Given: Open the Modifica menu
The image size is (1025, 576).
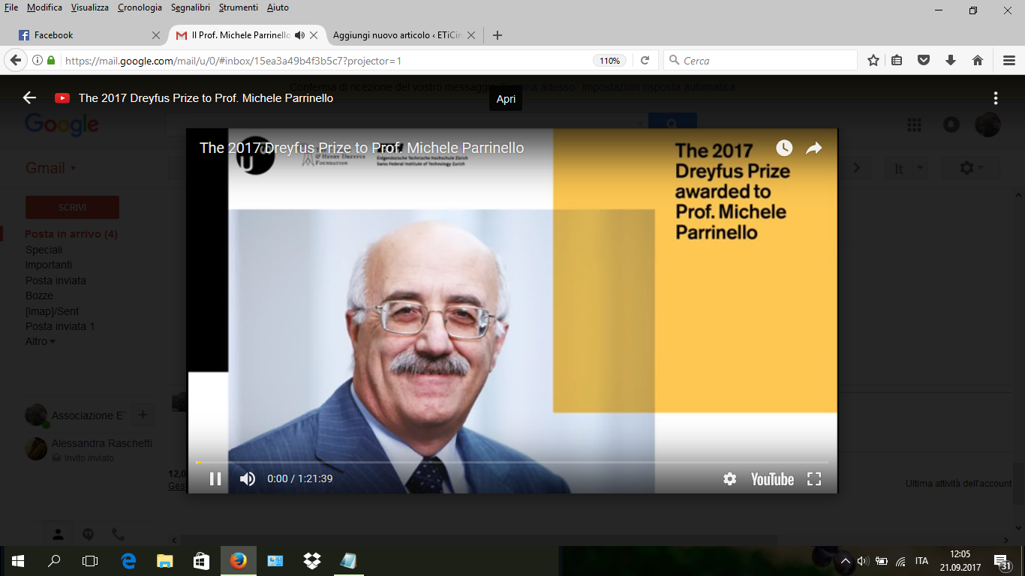Looking at the screenshot, I should [44, 7].
